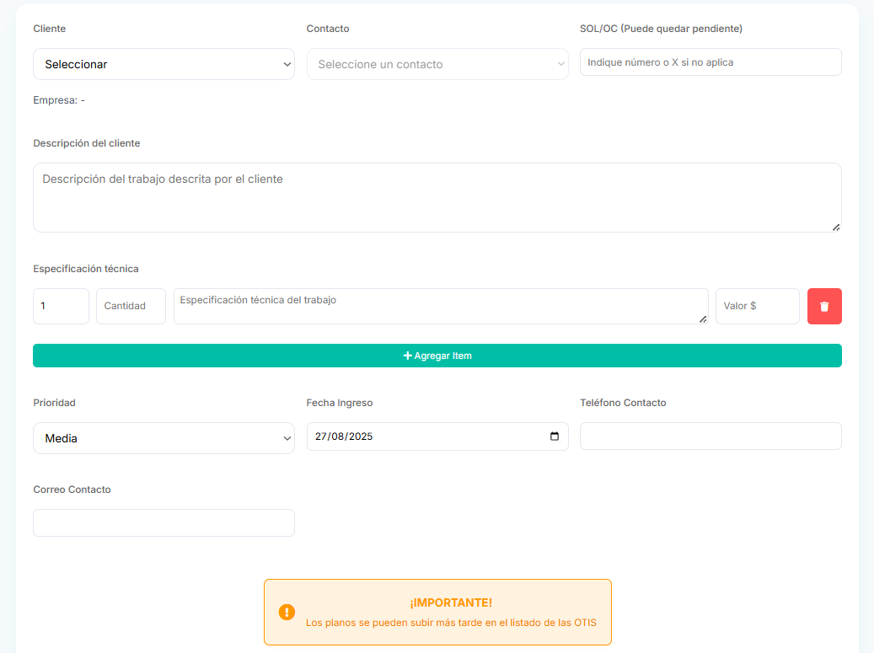Grab the resize handle of description textarea
The width and height of the screenshot is (874, 653).
pos(835,227)
